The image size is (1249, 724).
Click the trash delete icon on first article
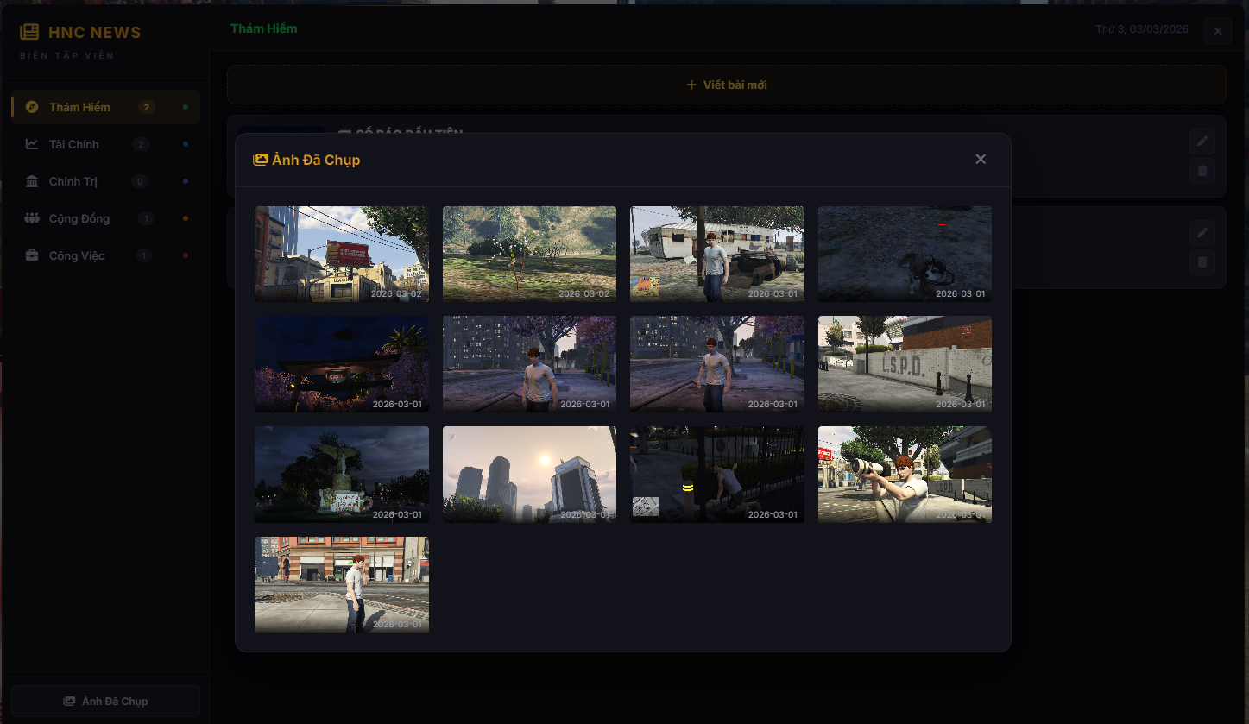click(1202, 171)
